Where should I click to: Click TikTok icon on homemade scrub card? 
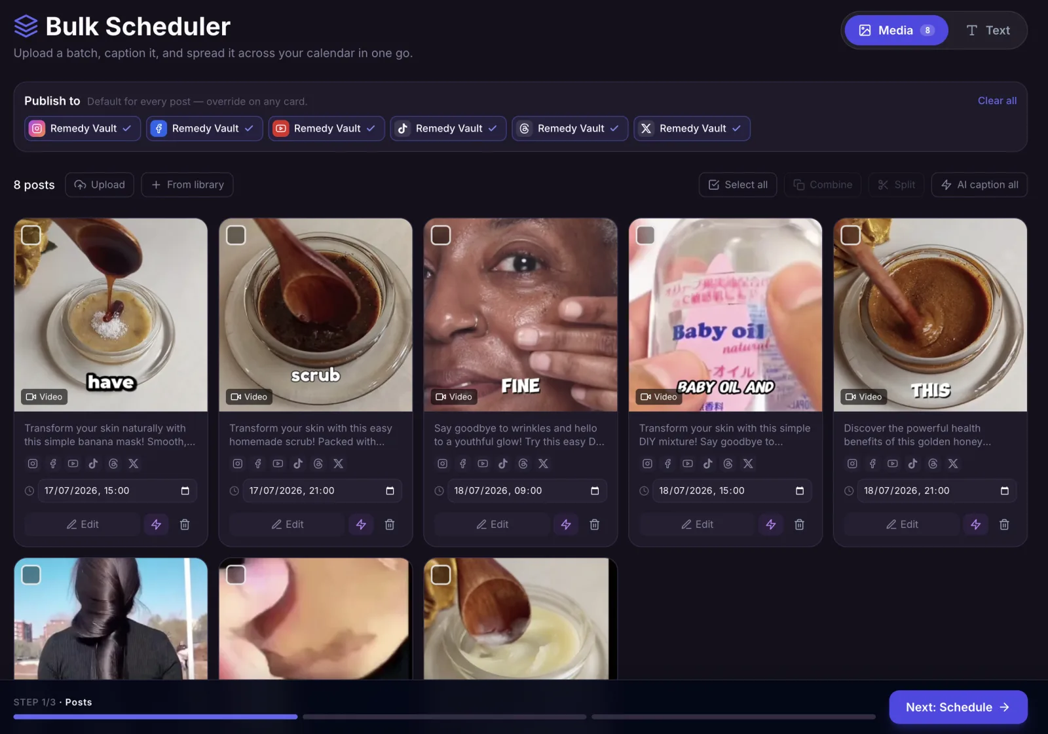[x=298, y=464]
